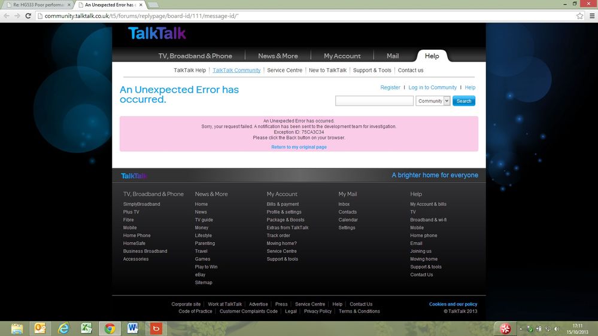Open Excel from the taskbar
The image size is (598, 336).
87,328
